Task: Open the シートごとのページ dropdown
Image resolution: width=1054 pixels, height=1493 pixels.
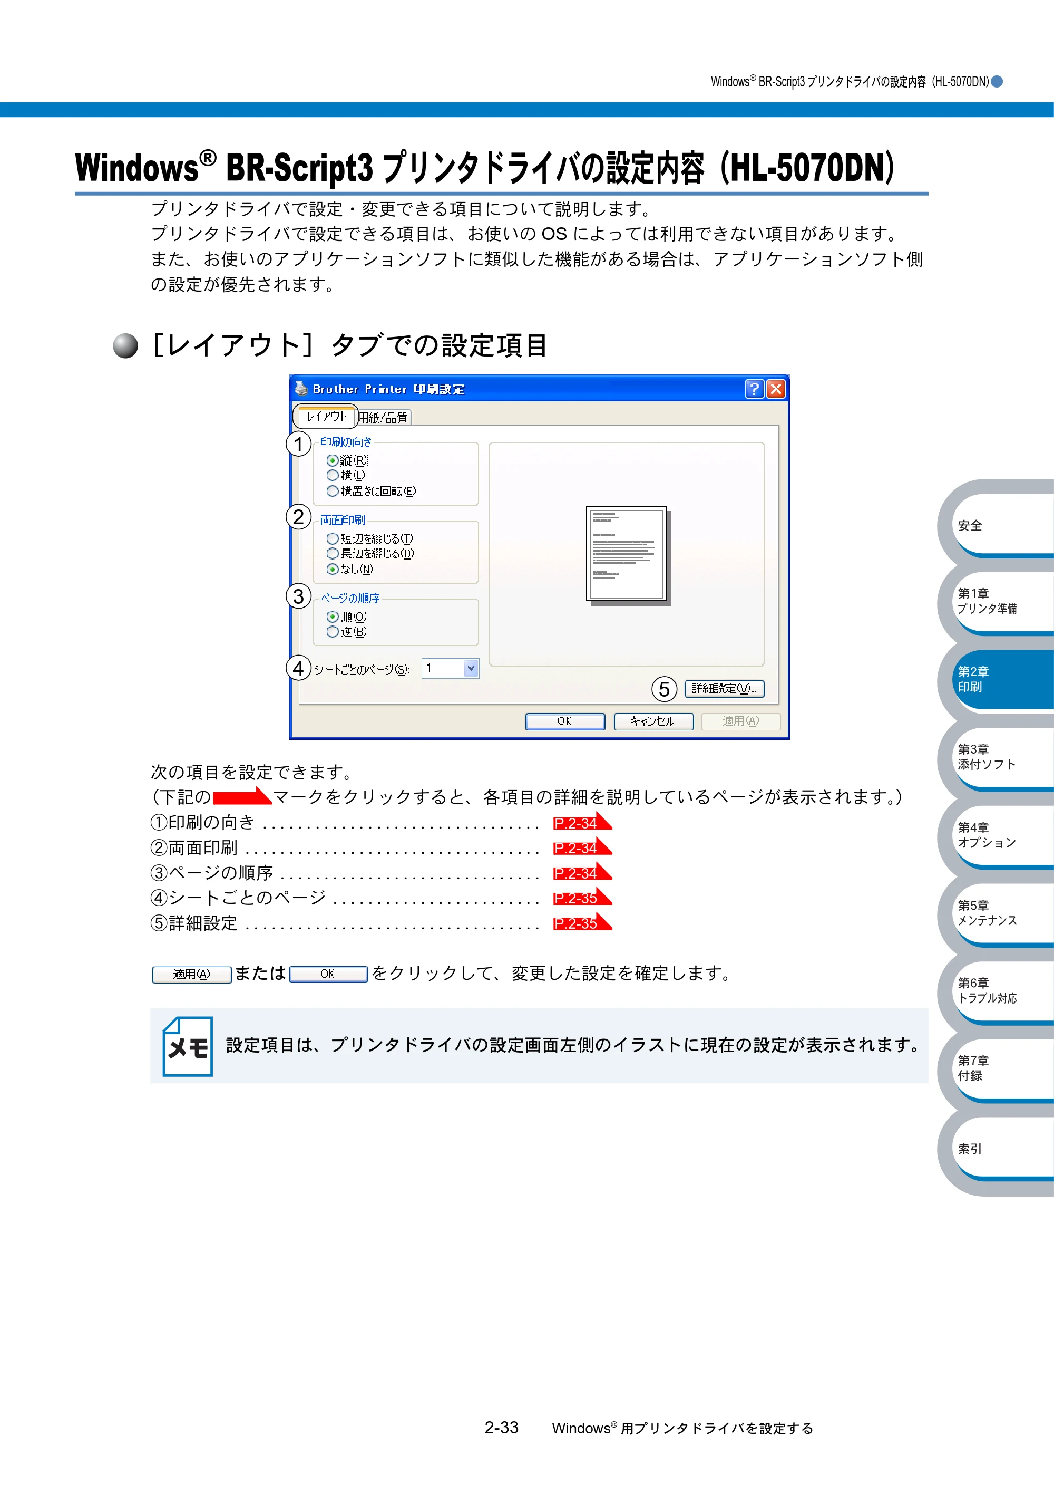Action: pyautogui.click(x=471, y=668)
